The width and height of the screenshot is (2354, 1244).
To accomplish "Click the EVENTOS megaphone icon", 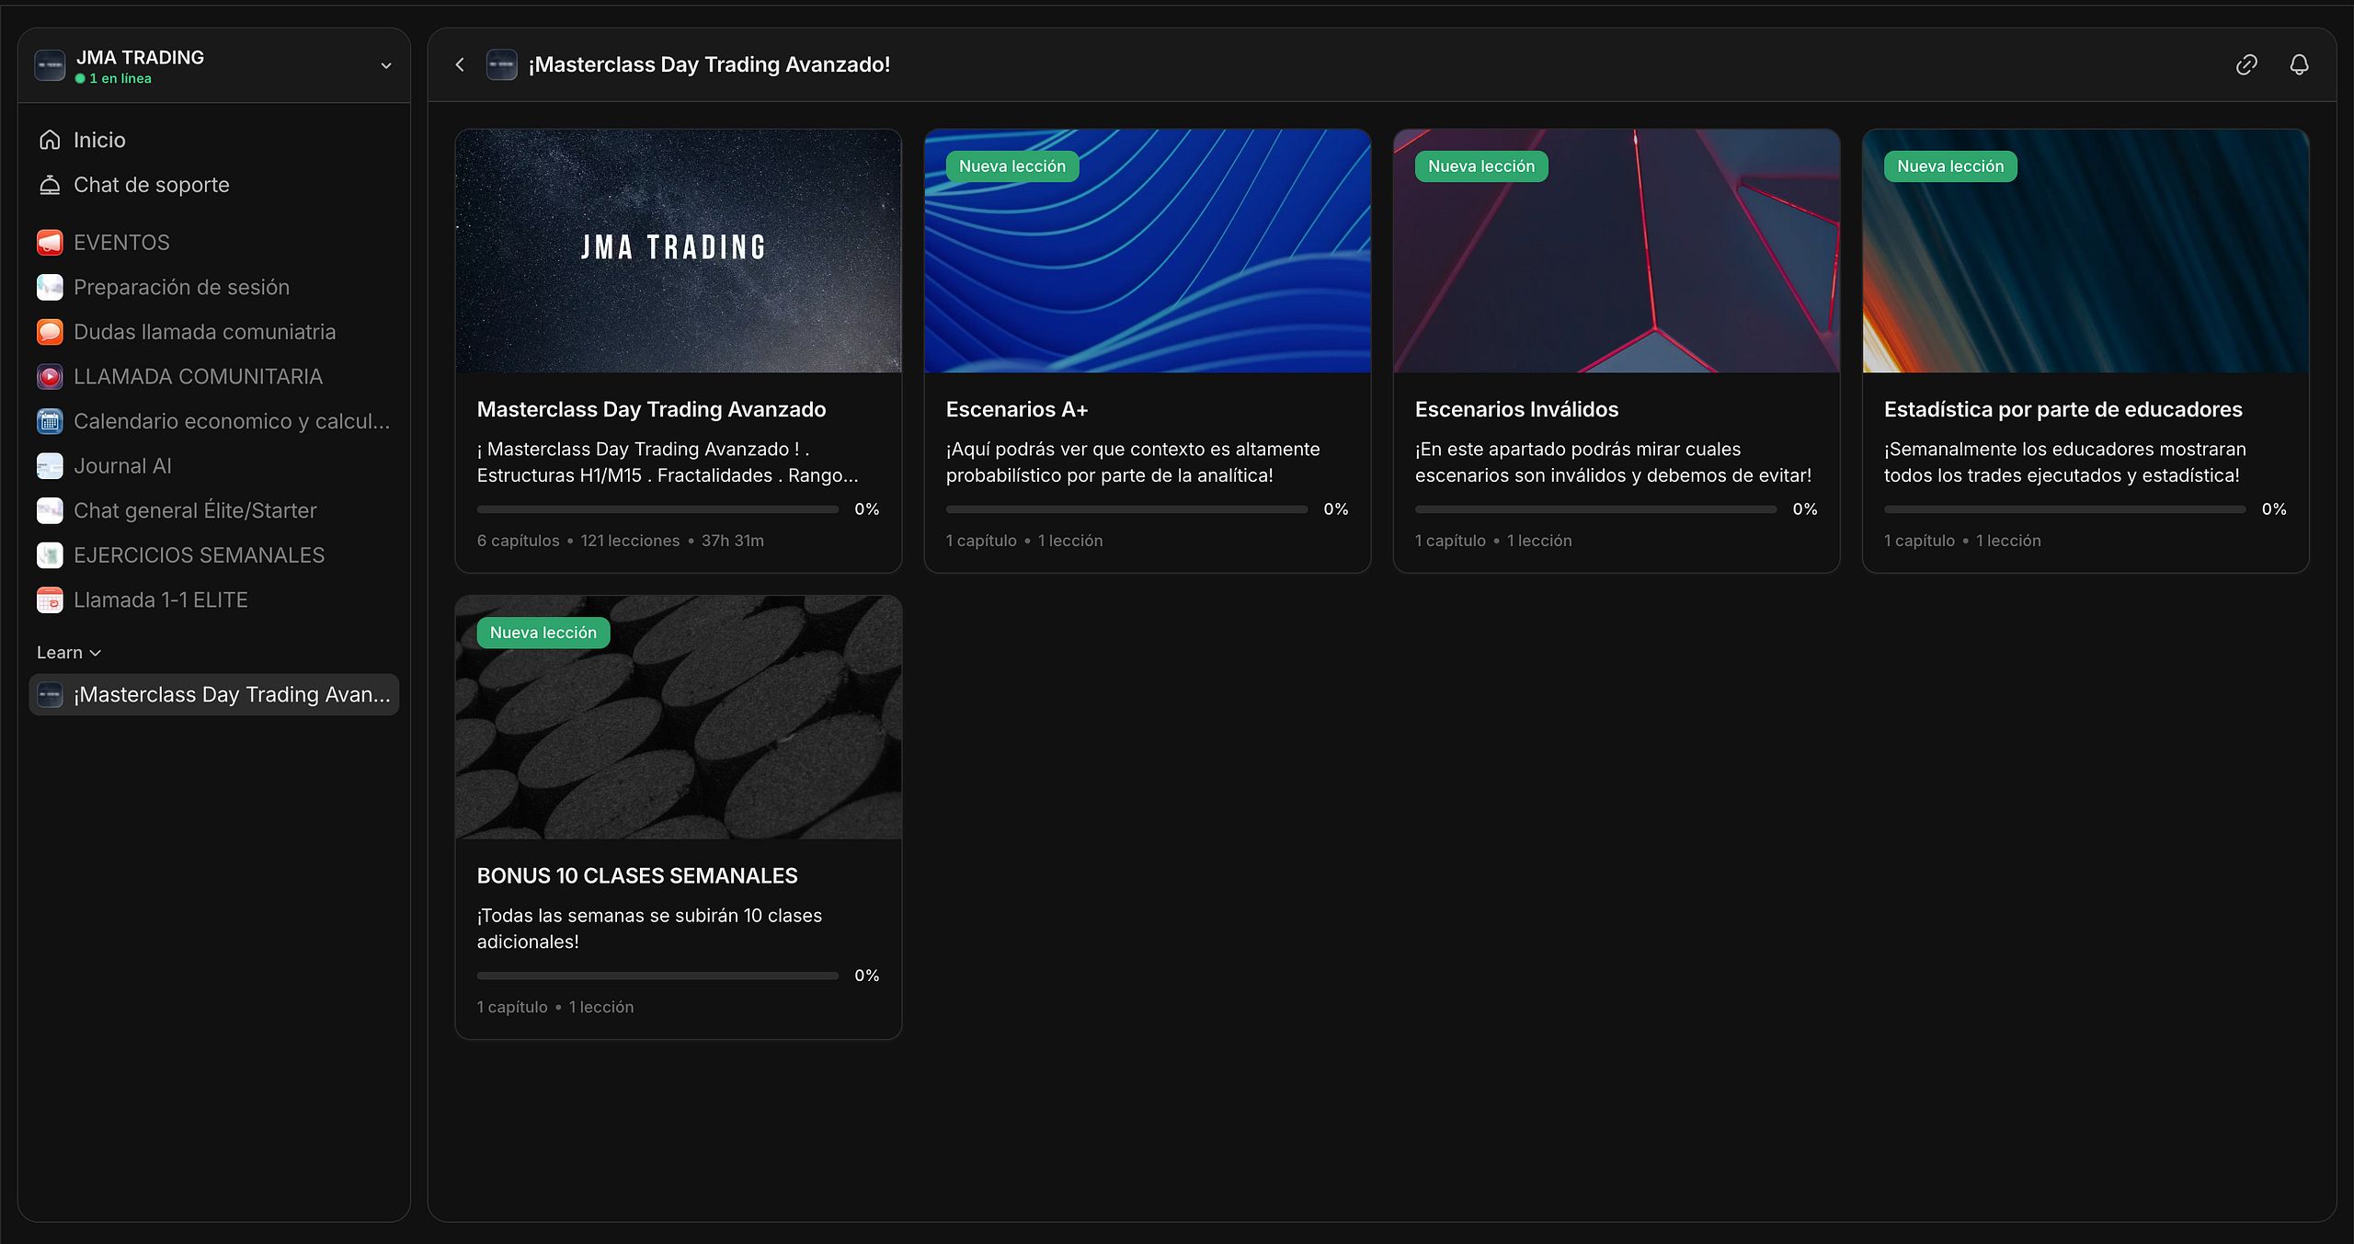I will click(x=50, y=243).
